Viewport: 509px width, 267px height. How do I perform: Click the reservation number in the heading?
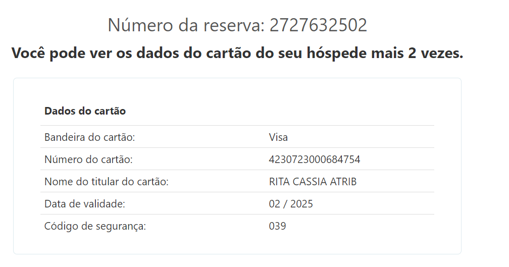click(x=318, y=25)
